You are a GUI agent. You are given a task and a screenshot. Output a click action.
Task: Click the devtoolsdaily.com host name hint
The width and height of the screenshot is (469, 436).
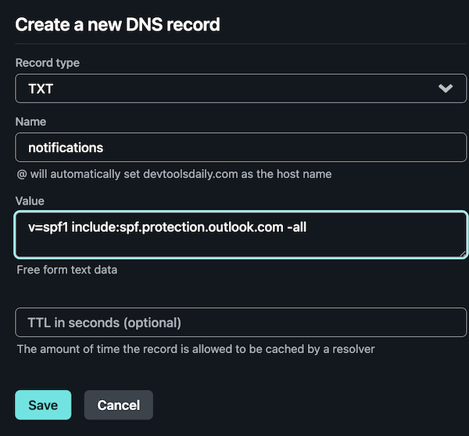pos(174,173)
